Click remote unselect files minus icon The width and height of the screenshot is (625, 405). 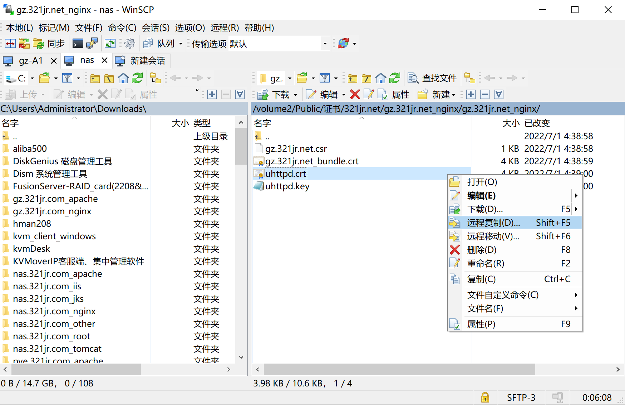485,94
